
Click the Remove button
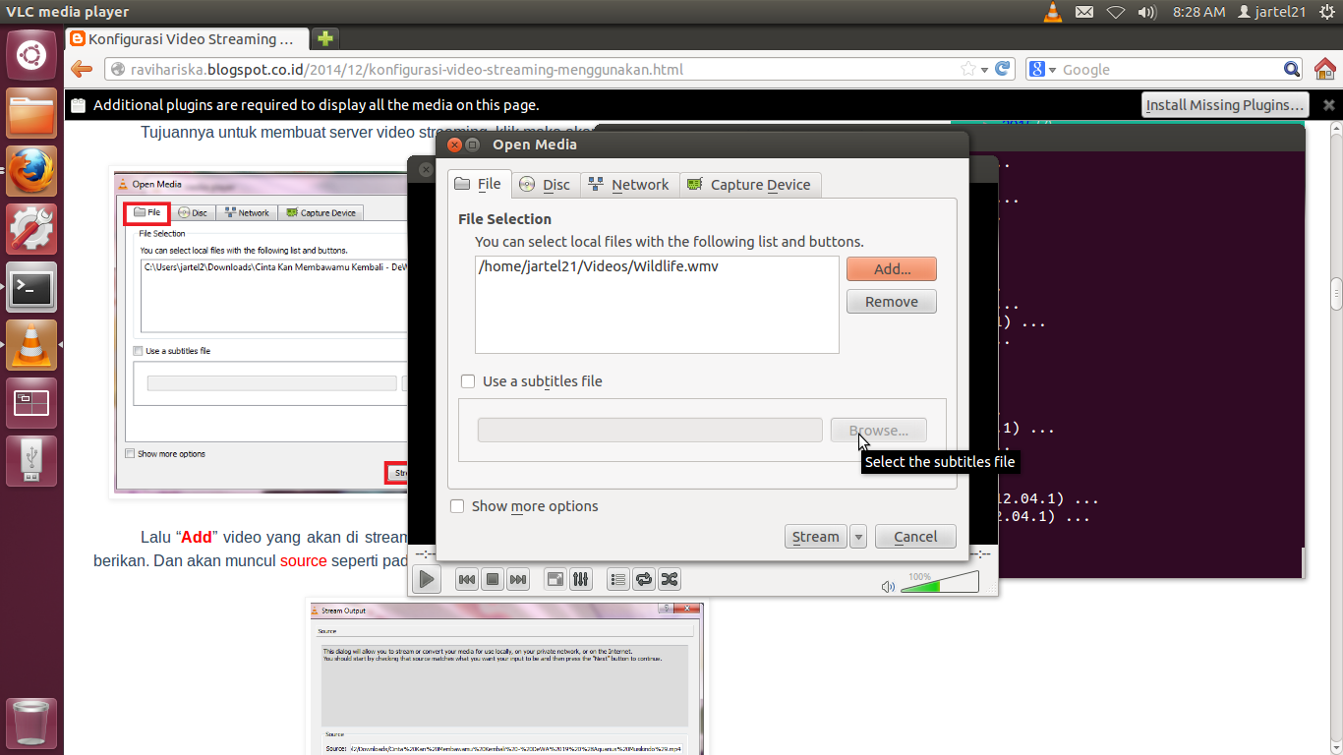point(892,302)
